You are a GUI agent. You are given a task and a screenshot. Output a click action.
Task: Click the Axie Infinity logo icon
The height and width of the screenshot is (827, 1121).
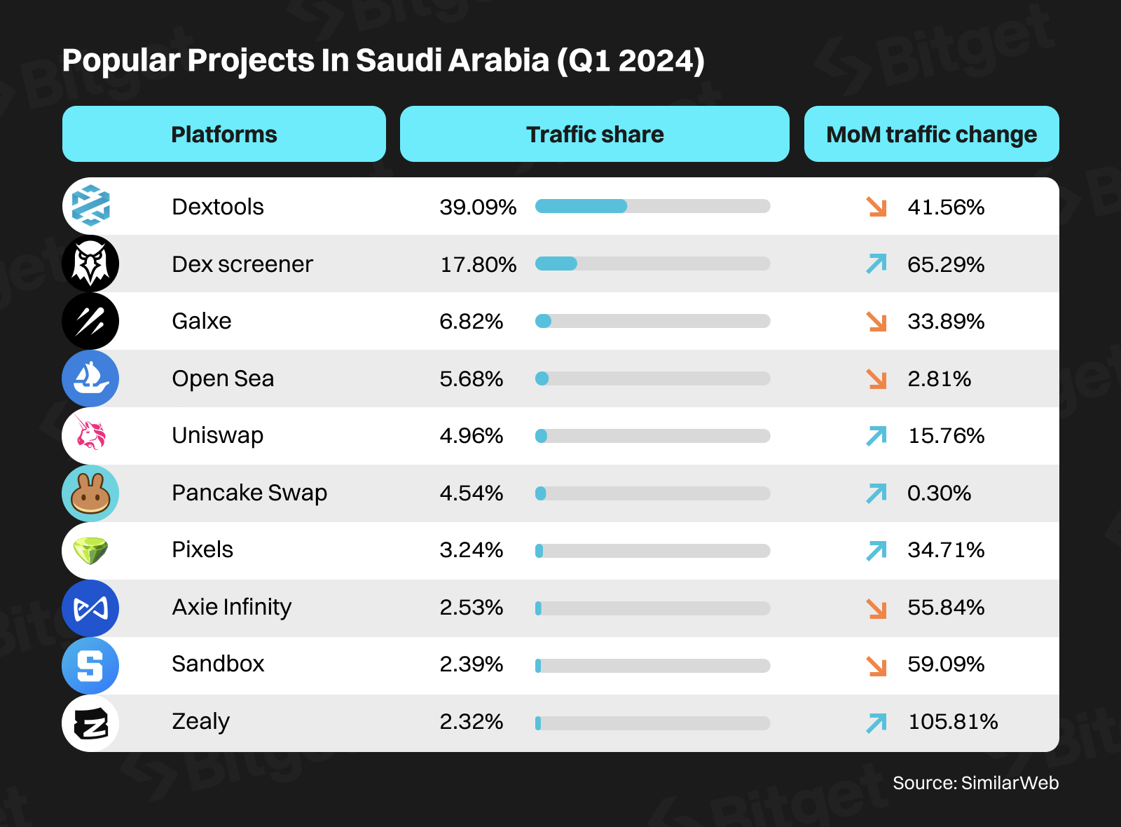click(90, 608)
